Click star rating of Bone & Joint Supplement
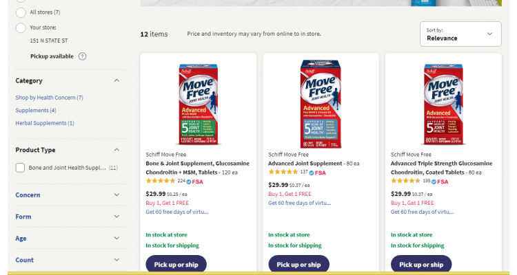The image size is (517, 275). coord(161,181)
